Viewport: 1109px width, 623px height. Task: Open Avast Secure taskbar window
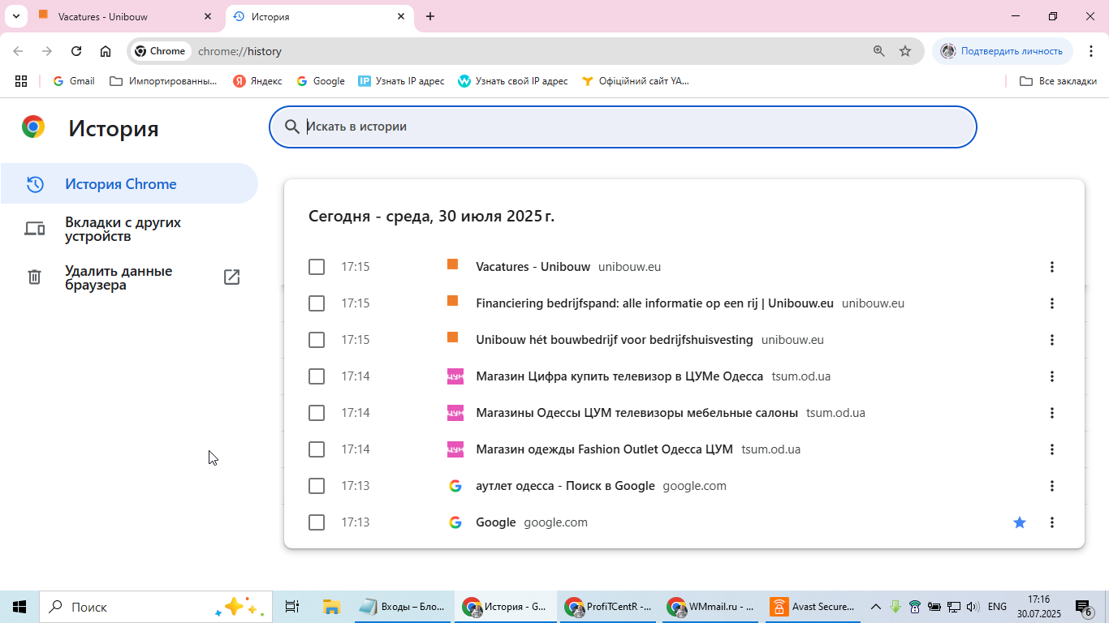(813, 607)
